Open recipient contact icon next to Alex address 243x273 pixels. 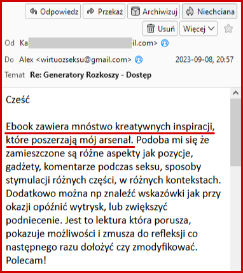[x=139, y=60]
